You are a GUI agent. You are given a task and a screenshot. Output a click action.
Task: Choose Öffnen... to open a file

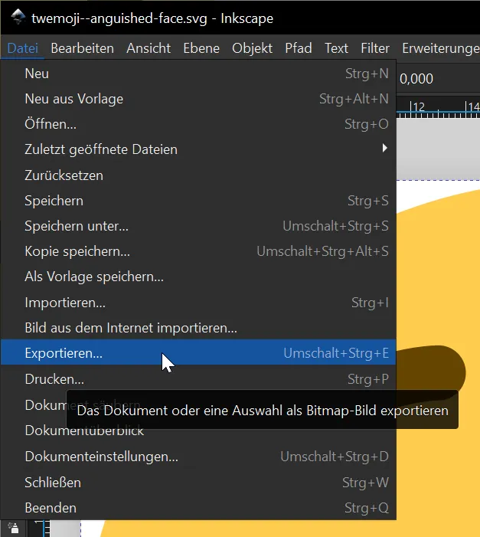click(51, 123)
